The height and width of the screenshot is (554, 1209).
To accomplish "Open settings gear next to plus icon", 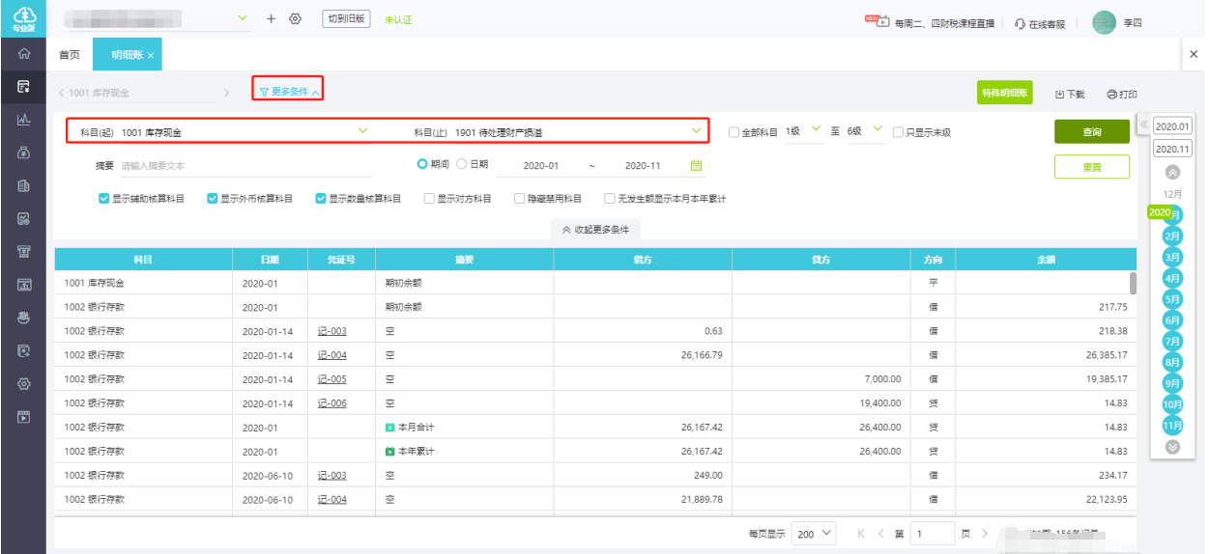I will point(296,19).
